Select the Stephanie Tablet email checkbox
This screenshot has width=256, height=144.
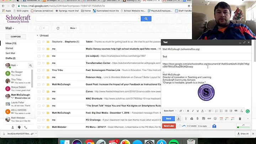(x=39, y=42)
